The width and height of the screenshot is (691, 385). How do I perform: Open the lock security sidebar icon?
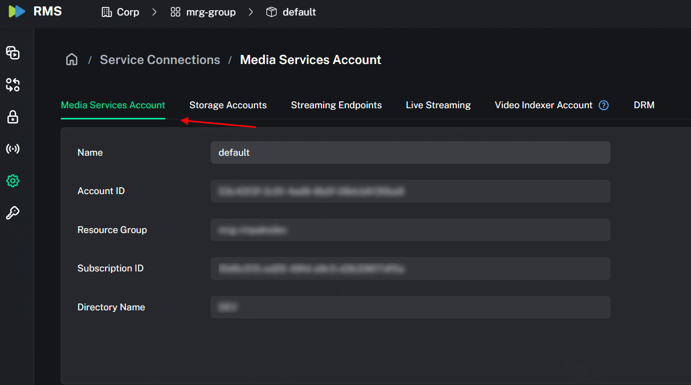(x=13, y=117)
